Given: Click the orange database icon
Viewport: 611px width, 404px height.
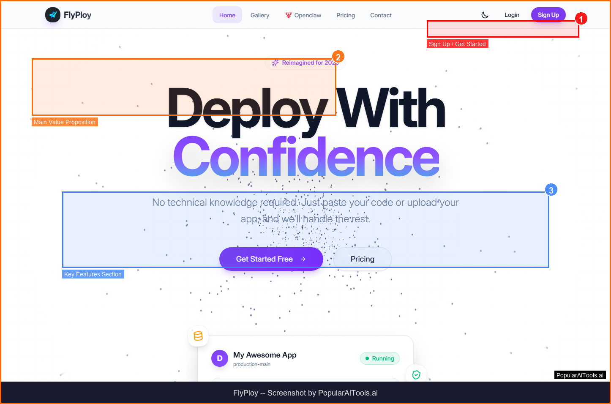Looking at the screenshot, I should click(x=198, y=336).
